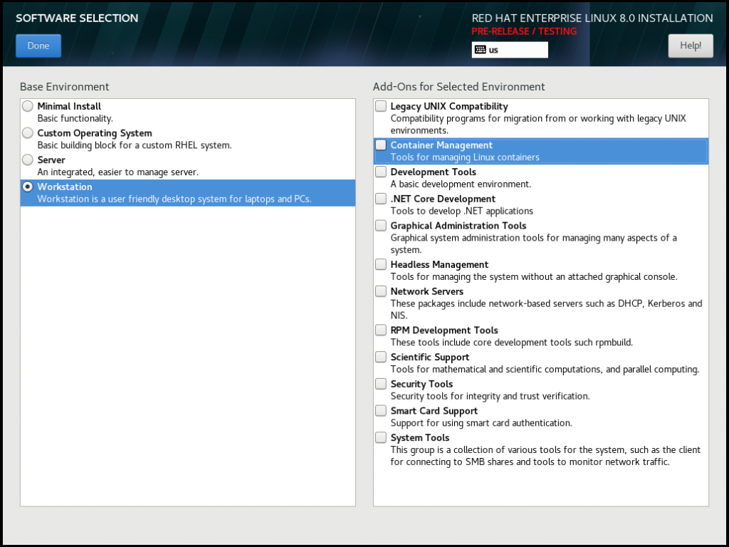
Task: Select the Minimal Install radio button
Action: tap(28, 106)
